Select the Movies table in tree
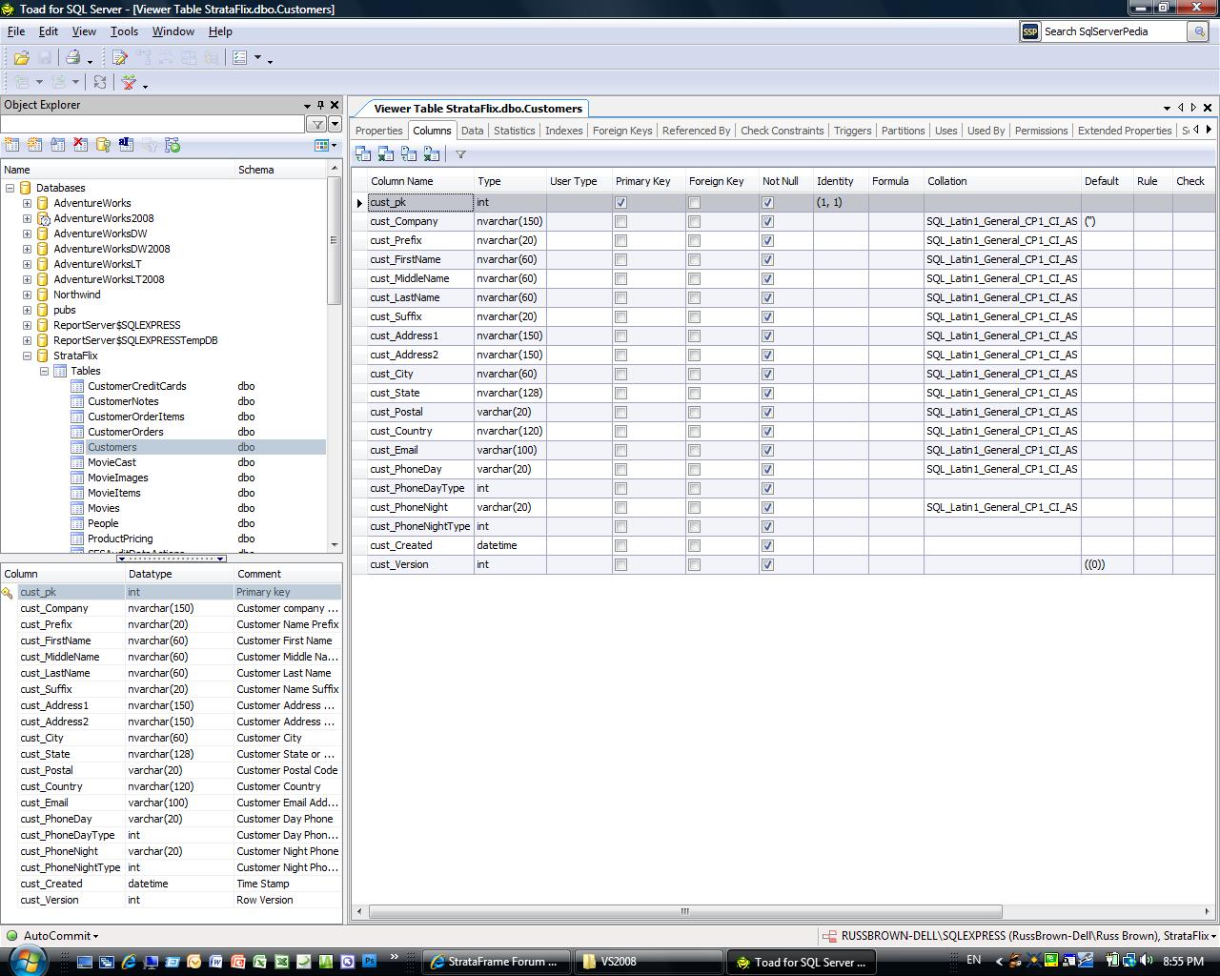Viewport: 1220px width, 976px height. [104, 508]
